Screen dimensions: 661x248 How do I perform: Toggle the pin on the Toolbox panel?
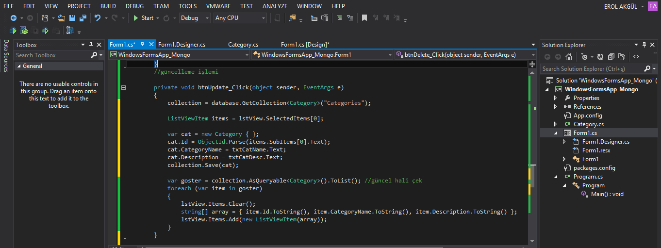click(x=91, y=45)
